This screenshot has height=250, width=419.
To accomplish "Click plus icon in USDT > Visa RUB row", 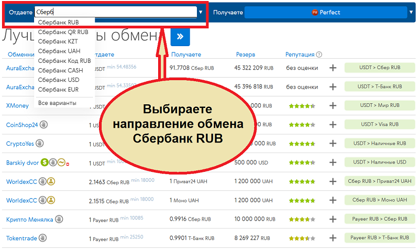I will coord(333,125).
